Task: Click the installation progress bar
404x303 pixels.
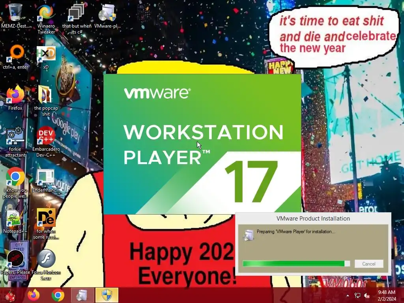Action: click(x=296, y=264)
